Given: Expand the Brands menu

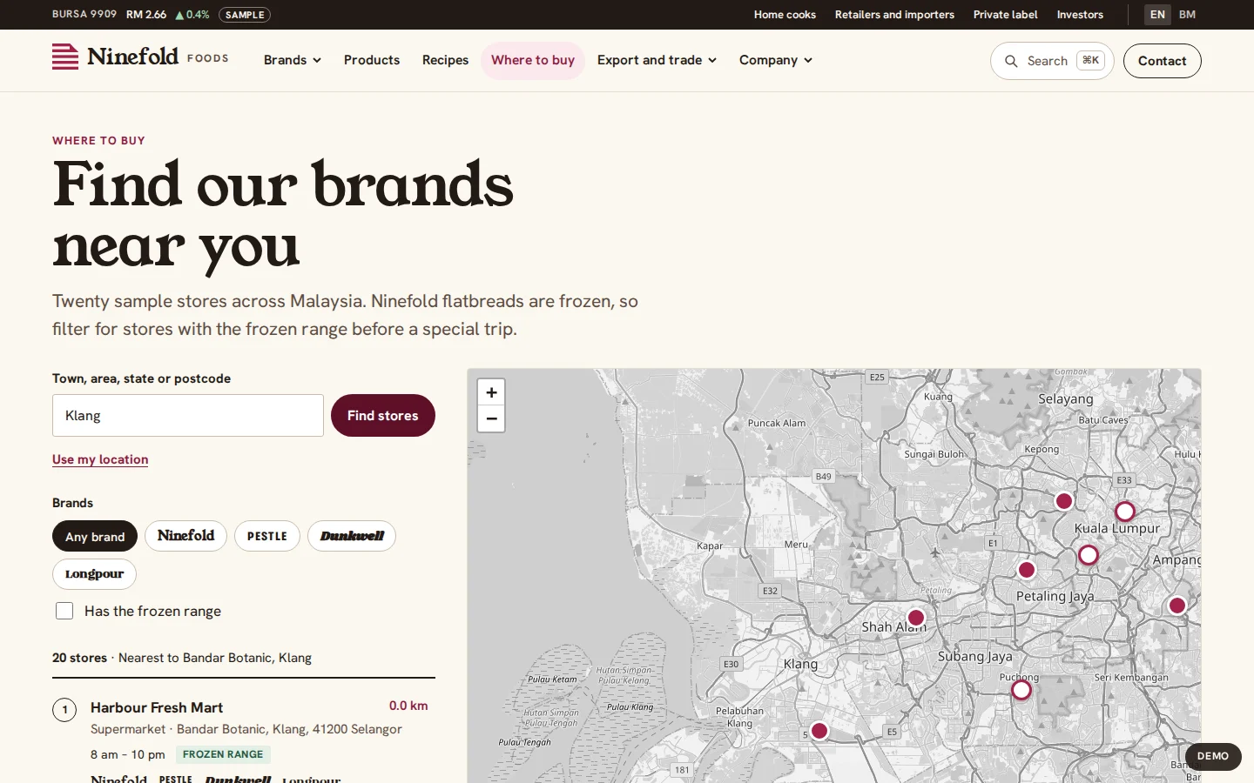Looking at the screenshot, I should pyautogui.click(x=293, y=60).
